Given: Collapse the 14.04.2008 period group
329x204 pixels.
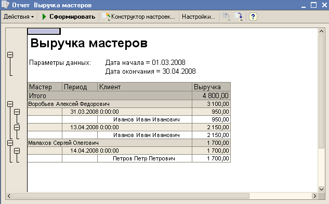Looking at the screenshot, I should 17,151.
